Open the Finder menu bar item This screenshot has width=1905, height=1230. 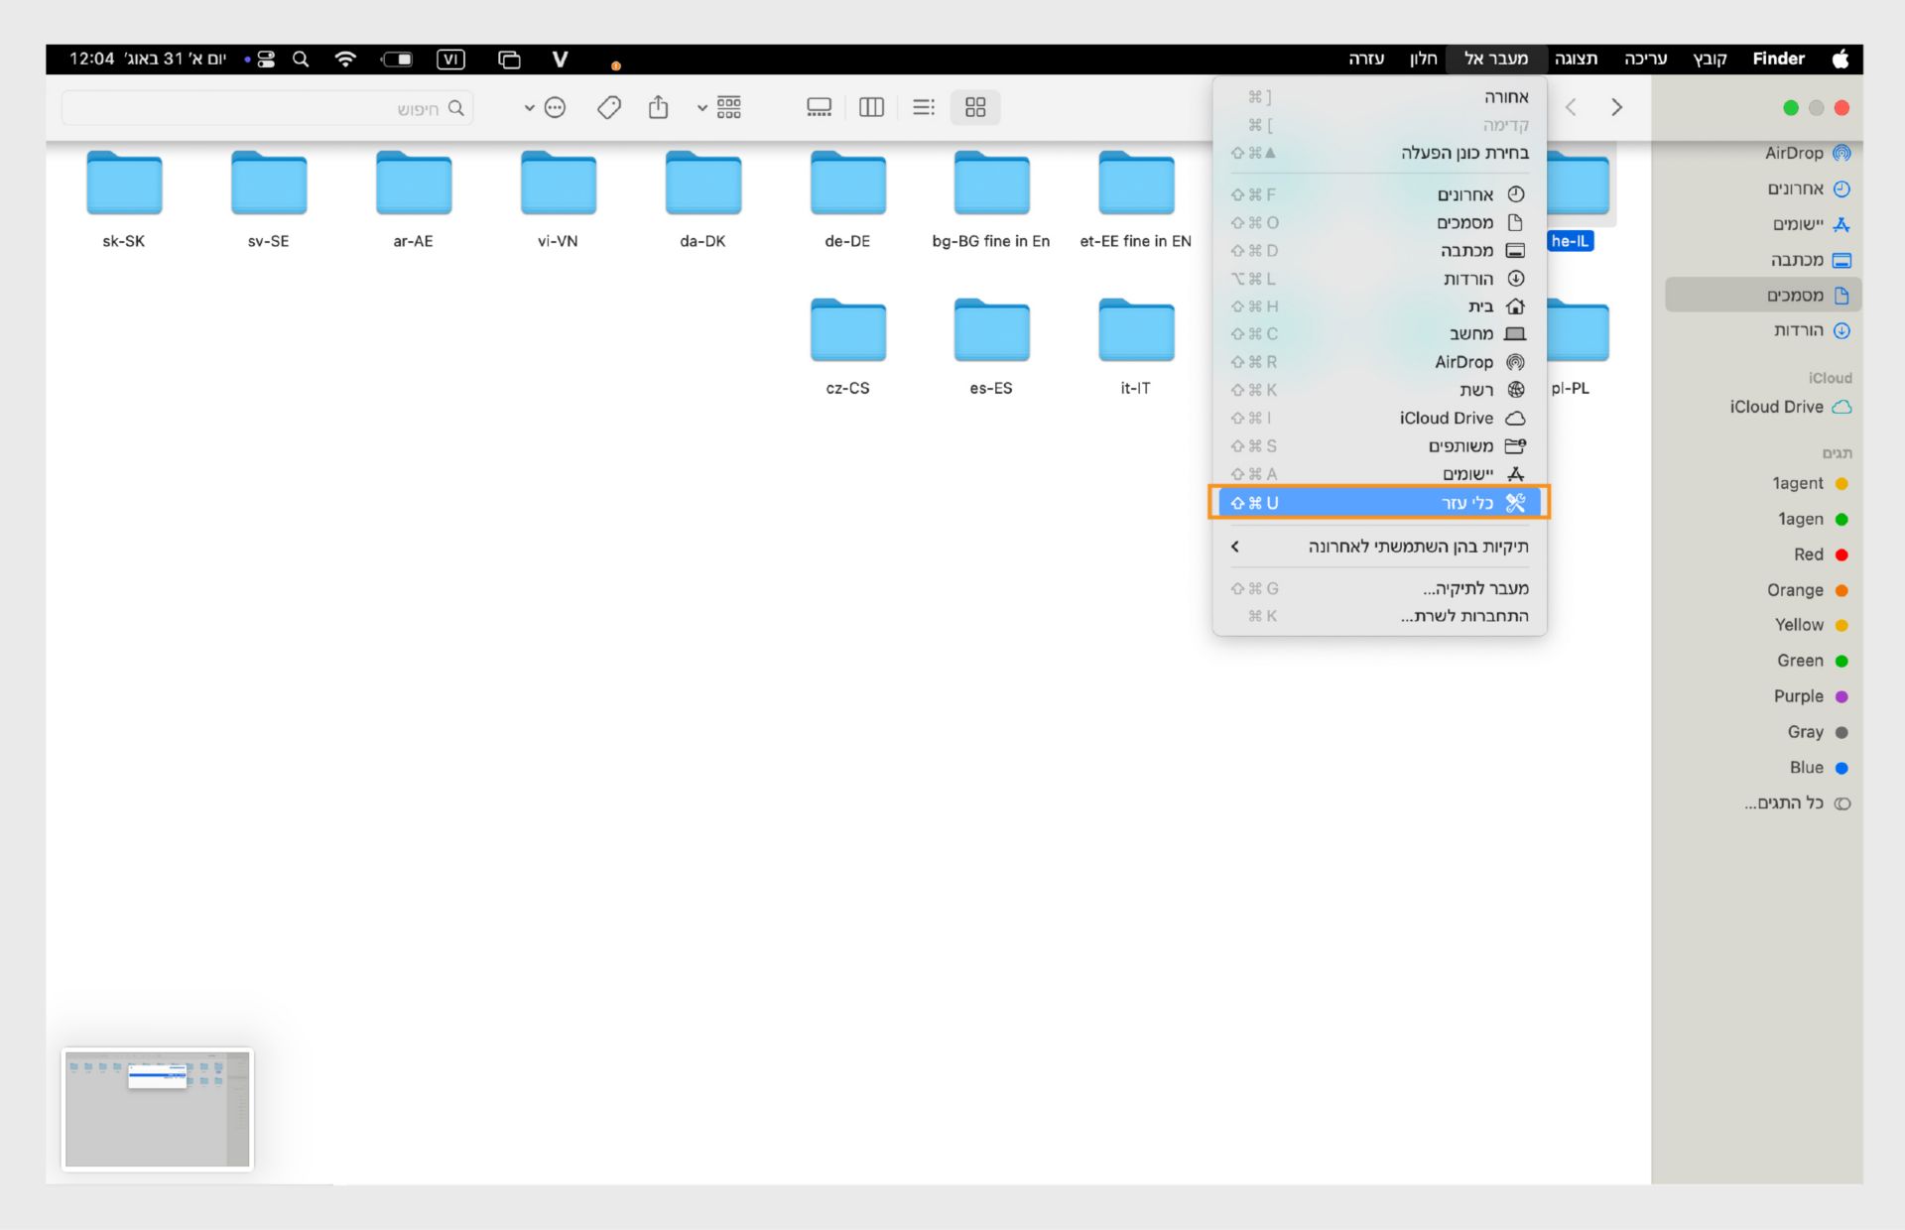pos(1778,59)
